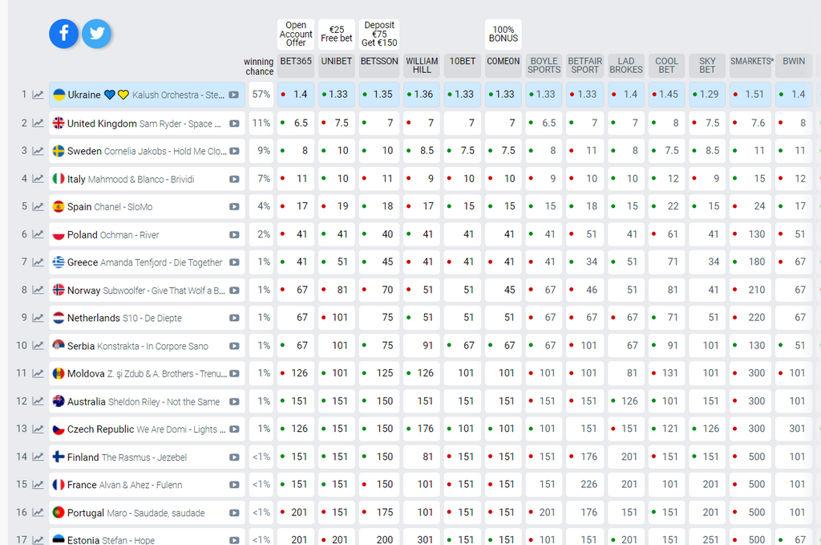The width and height of the screenshot is (821, 545).
Task: Claim the Open Account Offer for BET365
Action: [x=296, y=34]
